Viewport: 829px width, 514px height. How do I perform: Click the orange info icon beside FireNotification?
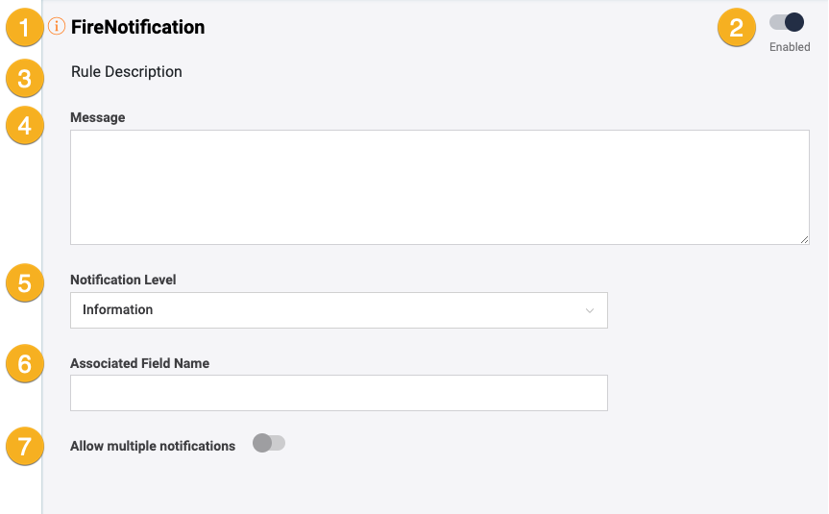coord(57,27)
